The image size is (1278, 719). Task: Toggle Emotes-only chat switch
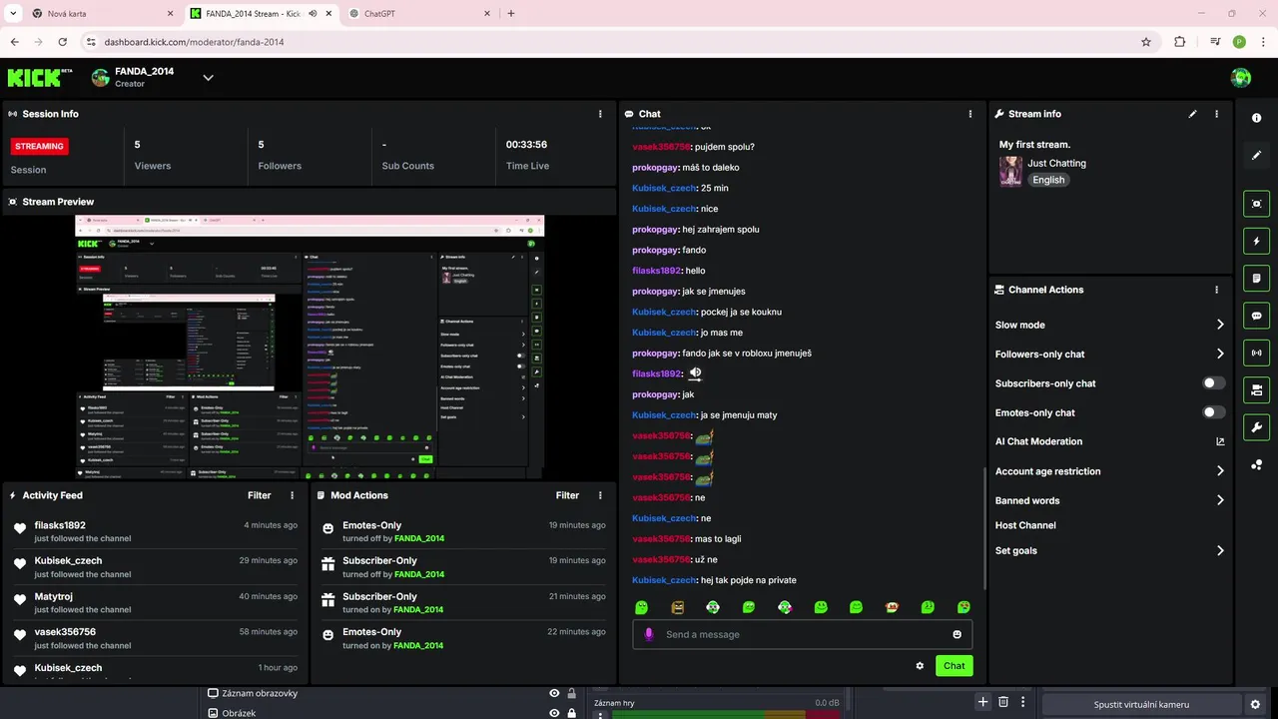click(1214, 412)
